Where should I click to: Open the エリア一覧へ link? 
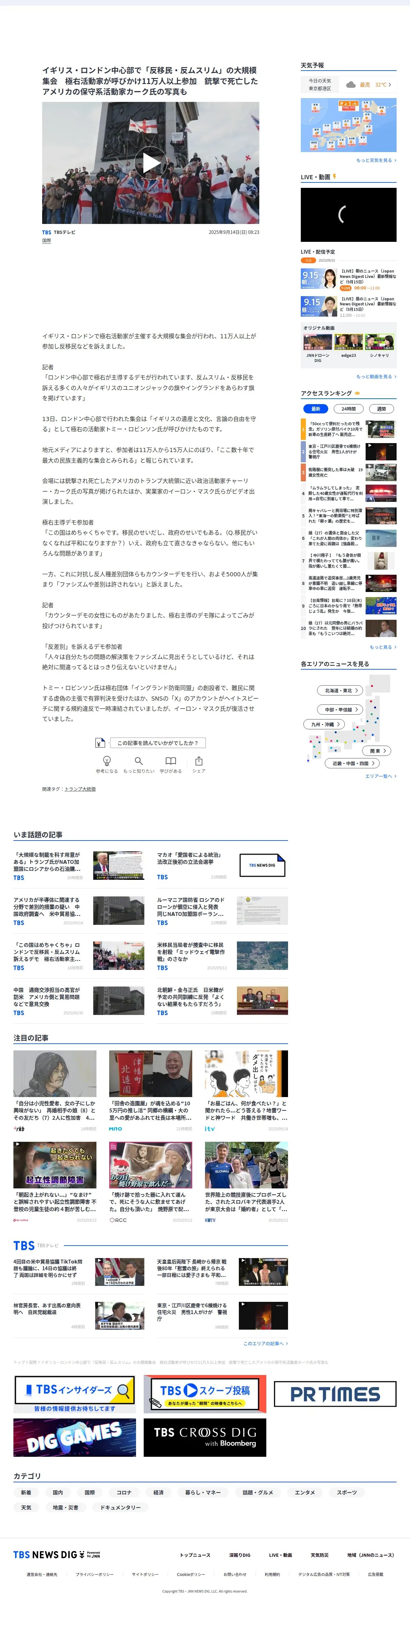[381, 776]
